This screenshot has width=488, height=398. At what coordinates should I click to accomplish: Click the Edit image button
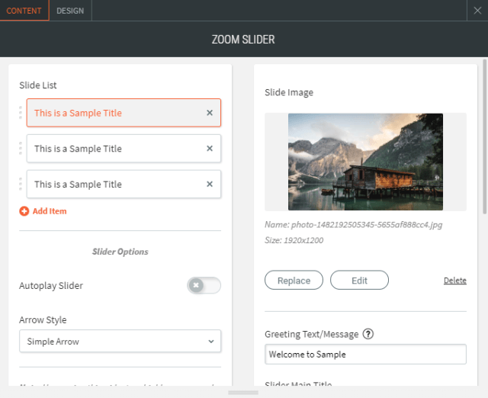(359, 281)
